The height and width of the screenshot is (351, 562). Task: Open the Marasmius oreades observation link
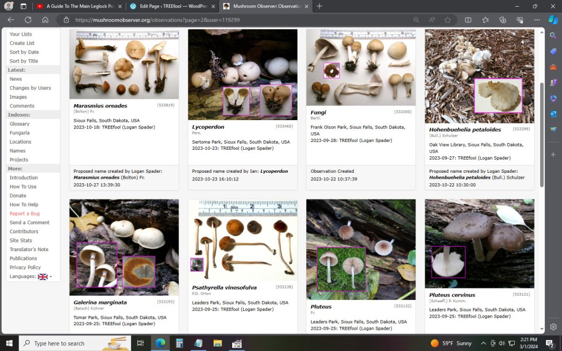point(100,106)
